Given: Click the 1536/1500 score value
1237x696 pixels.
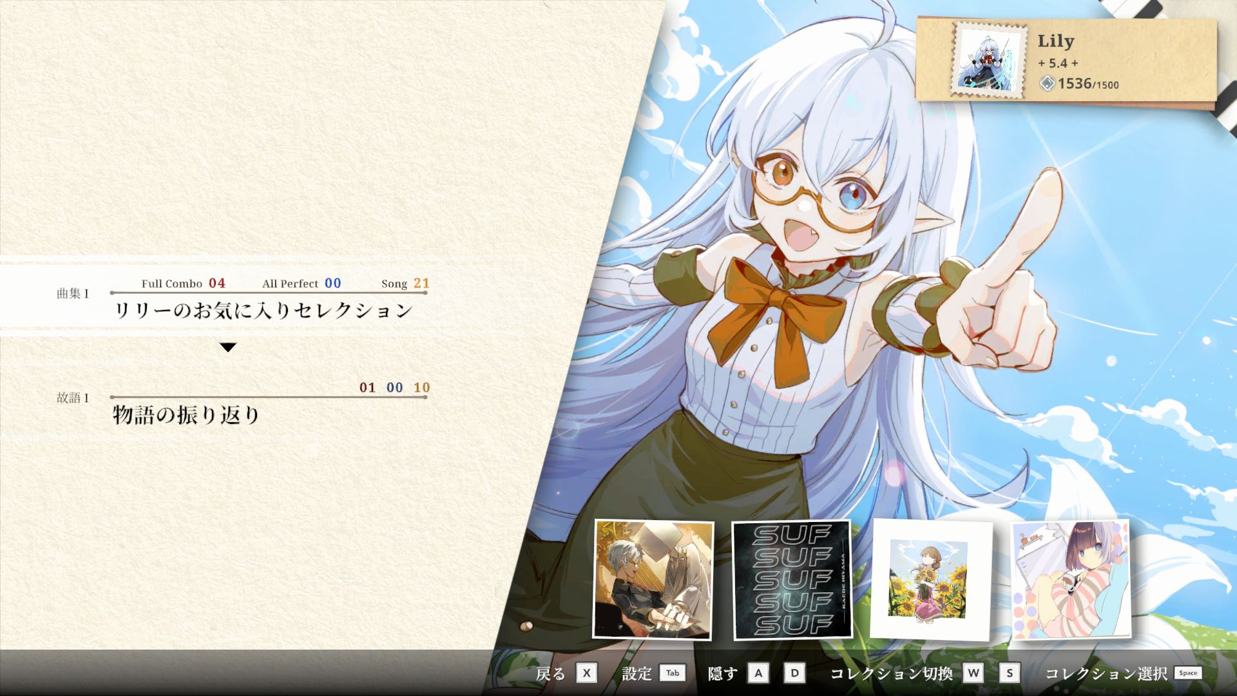Looking at the screenshot, I should pyautogui.click(x=1088, y=84).
